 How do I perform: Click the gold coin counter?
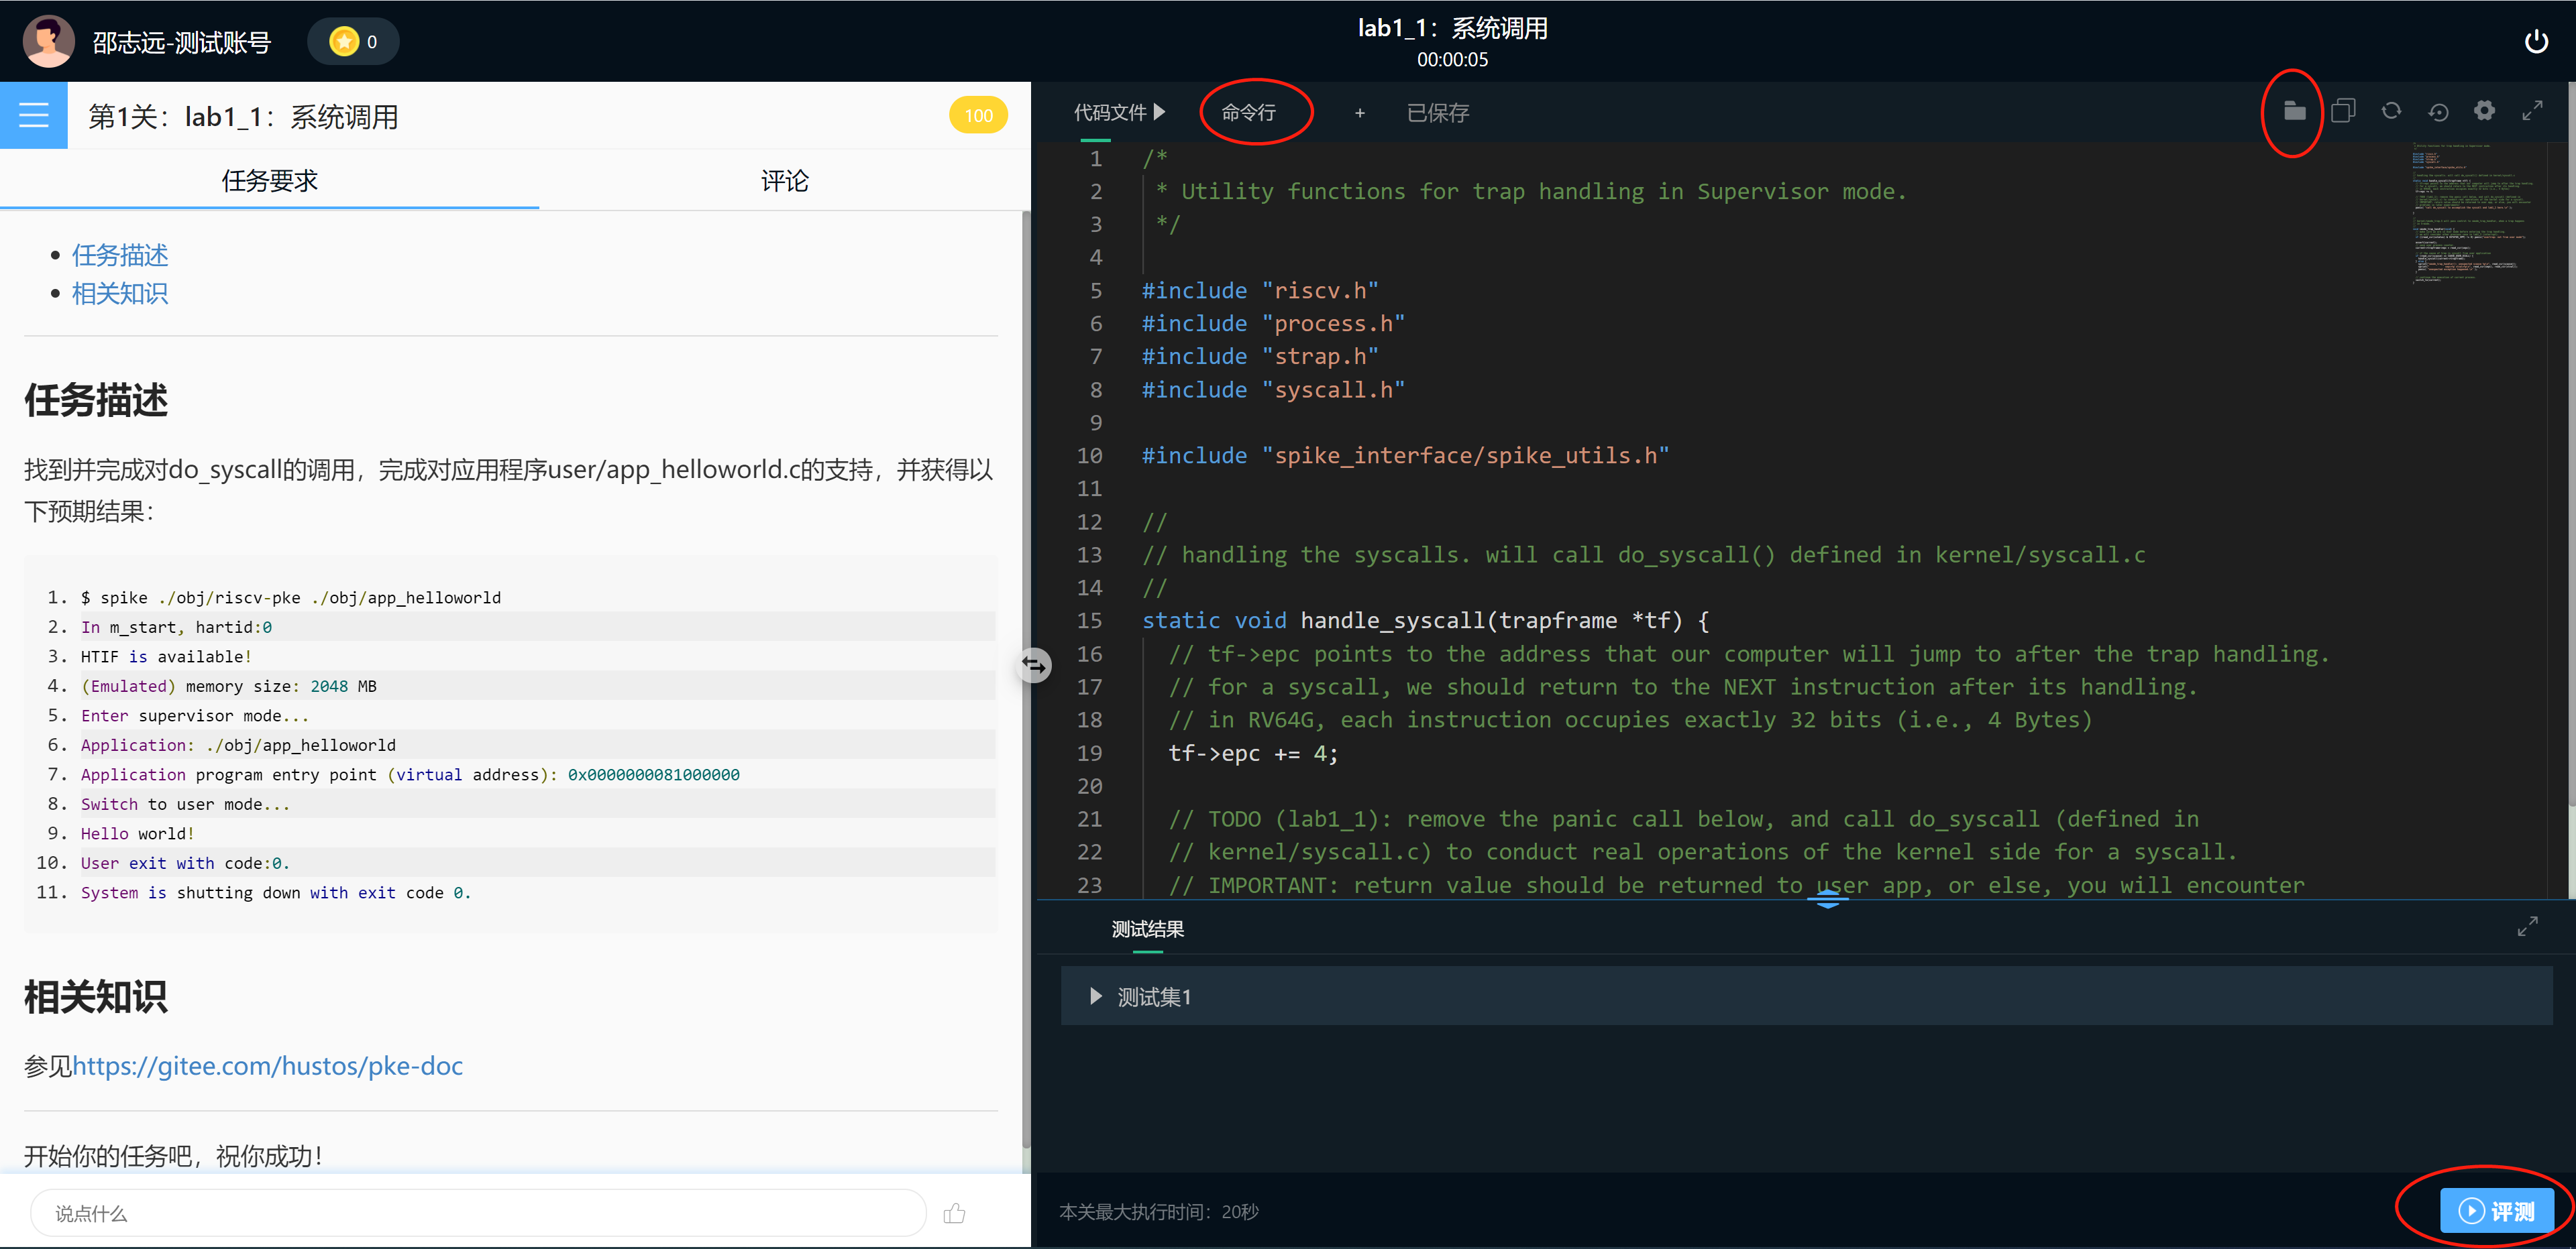pyautogui.click(x=353, y=41)
